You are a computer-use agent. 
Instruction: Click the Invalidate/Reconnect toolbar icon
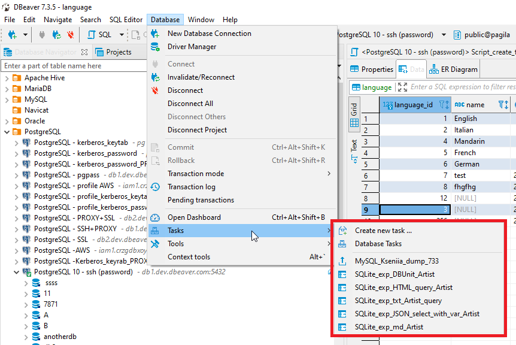pos(57,35)
